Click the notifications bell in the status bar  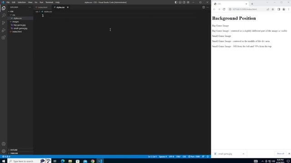[208, 157]
